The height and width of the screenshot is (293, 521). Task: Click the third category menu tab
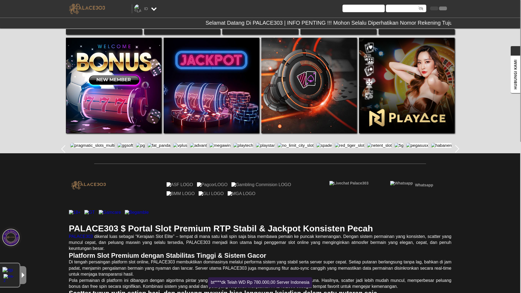tap(260, 32)
